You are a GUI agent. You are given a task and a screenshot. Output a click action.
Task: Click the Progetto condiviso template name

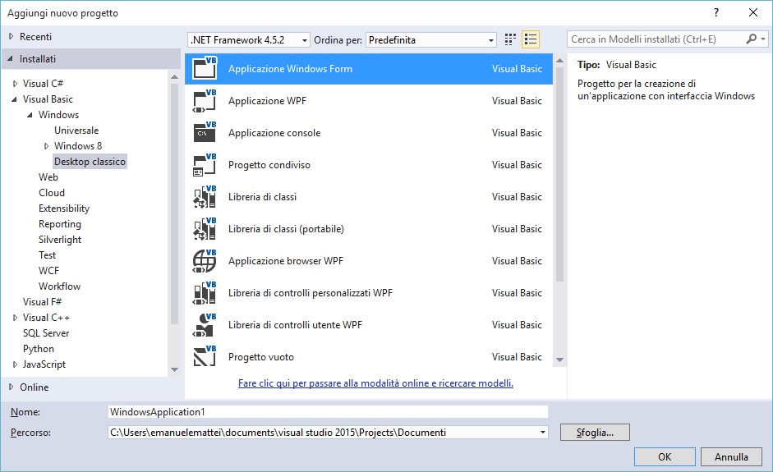[269, 164]
